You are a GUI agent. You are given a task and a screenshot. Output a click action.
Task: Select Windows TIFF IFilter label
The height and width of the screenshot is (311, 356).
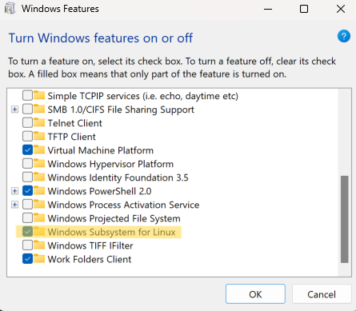click(x=90, y=245)
